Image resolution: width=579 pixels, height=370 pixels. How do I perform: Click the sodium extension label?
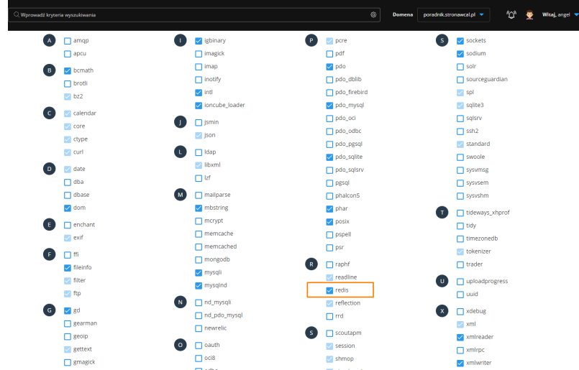click(476, 54)
